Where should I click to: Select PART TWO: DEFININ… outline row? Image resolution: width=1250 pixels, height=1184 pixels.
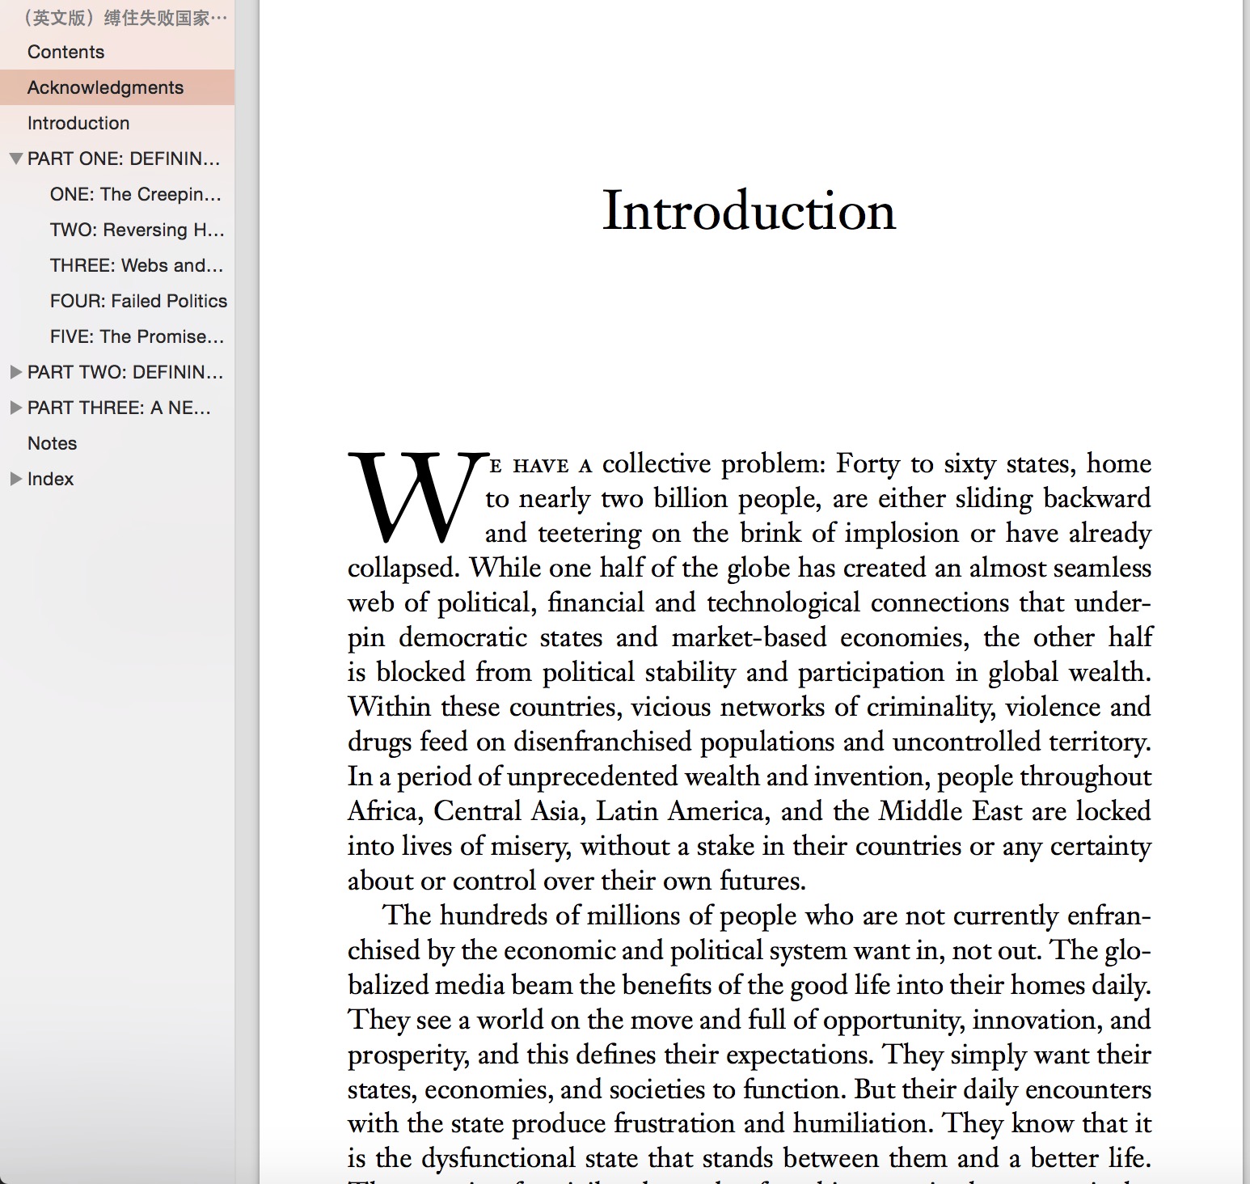tap(125, 372)
